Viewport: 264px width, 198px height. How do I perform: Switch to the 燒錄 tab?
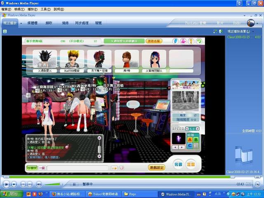[65, 23]
